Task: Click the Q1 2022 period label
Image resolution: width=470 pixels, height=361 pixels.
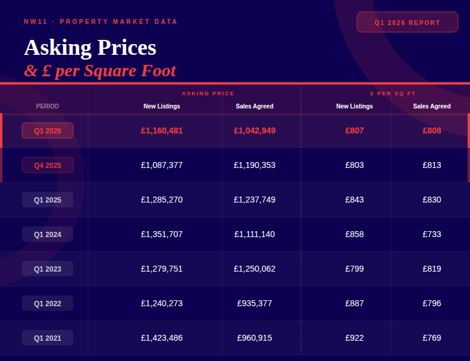Action: click(48, 303)
